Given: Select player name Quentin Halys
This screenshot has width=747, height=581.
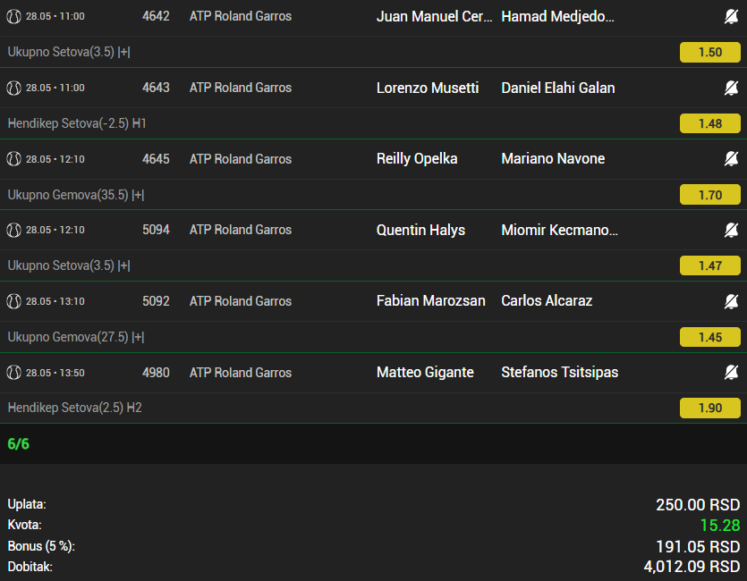Looking at the screenshot, I should pyautogui.click(x=420, y=230).
